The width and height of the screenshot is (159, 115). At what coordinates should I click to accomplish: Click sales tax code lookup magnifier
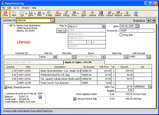click(150, 87)
